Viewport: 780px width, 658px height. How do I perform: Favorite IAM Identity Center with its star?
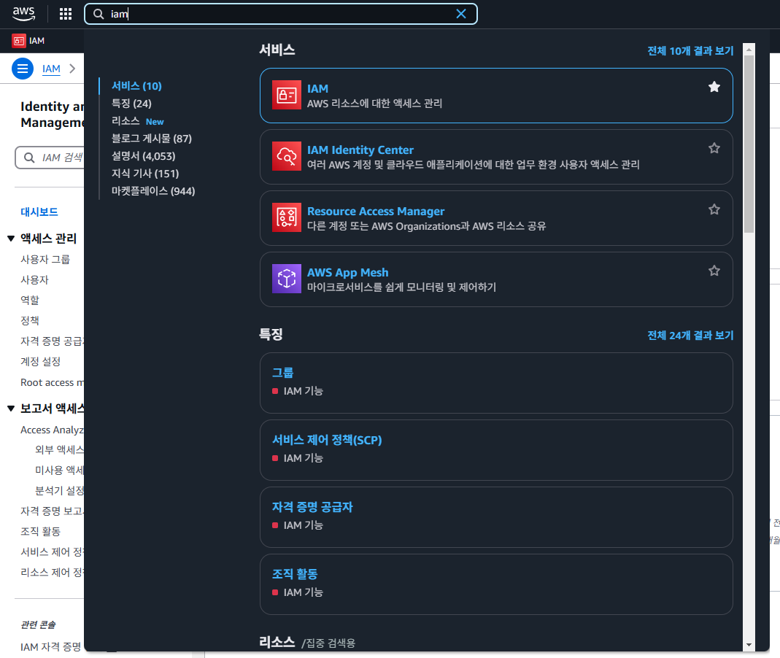tap(714, 148)
